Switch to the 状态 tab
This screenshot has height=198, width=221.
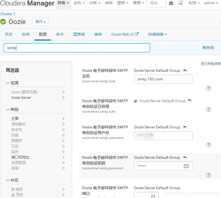point(9,34)
